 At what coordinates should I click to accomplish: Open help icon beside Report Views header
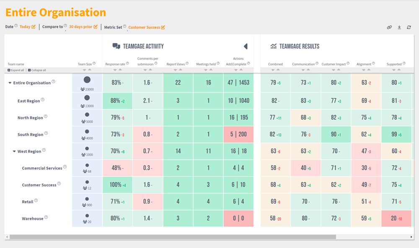click(187, 63)
